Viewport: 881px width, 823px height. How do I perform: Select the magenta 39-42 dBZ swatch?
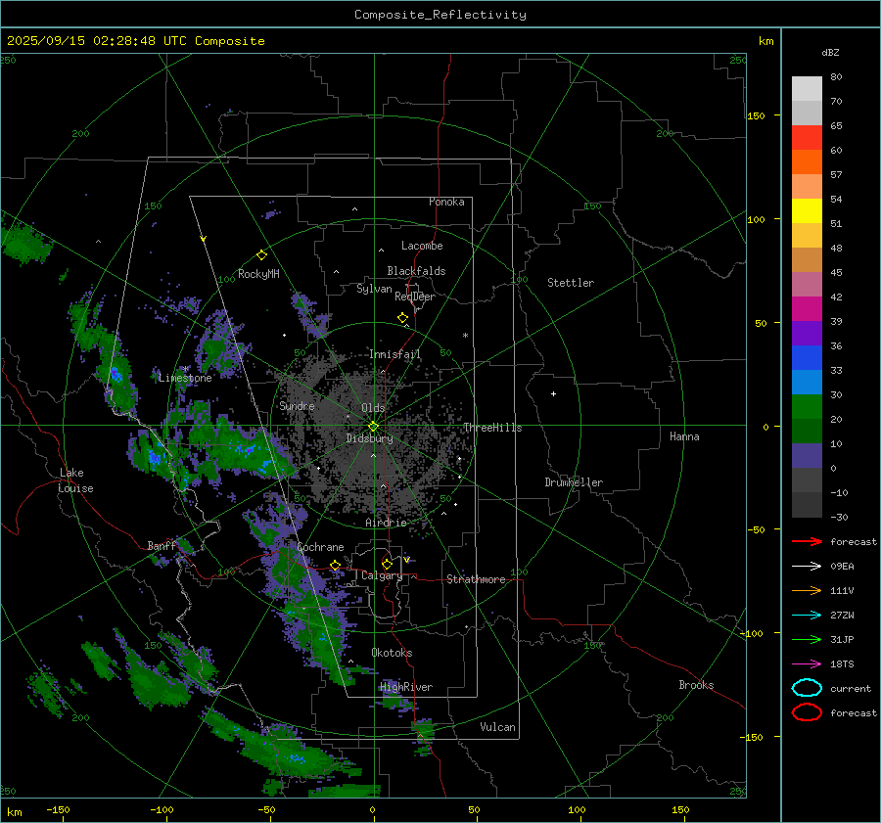tap(807, 309)
